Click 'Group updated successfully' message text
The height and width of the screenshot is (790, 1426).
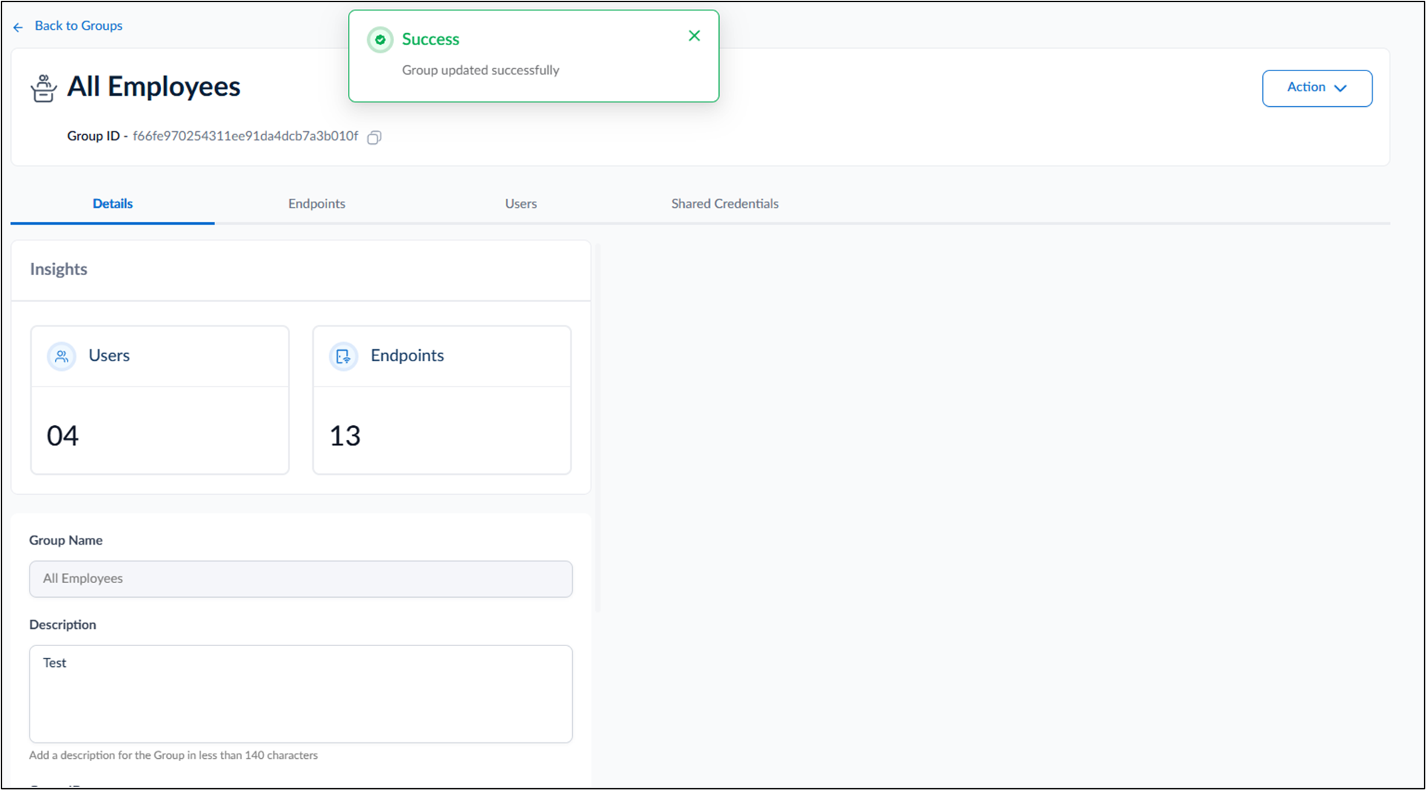[x=481, y=70]
